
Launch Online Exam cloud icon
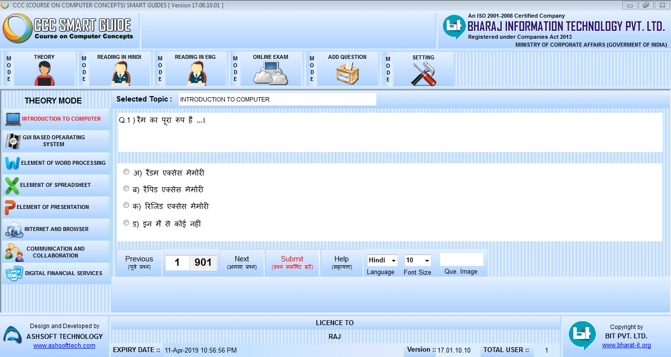point(270,74)
